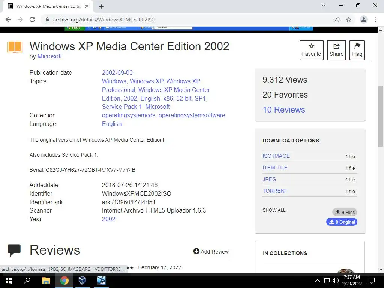
Task: Jump to 10 Reviews link
Action: pyautogui.click(x=284, y=109)
